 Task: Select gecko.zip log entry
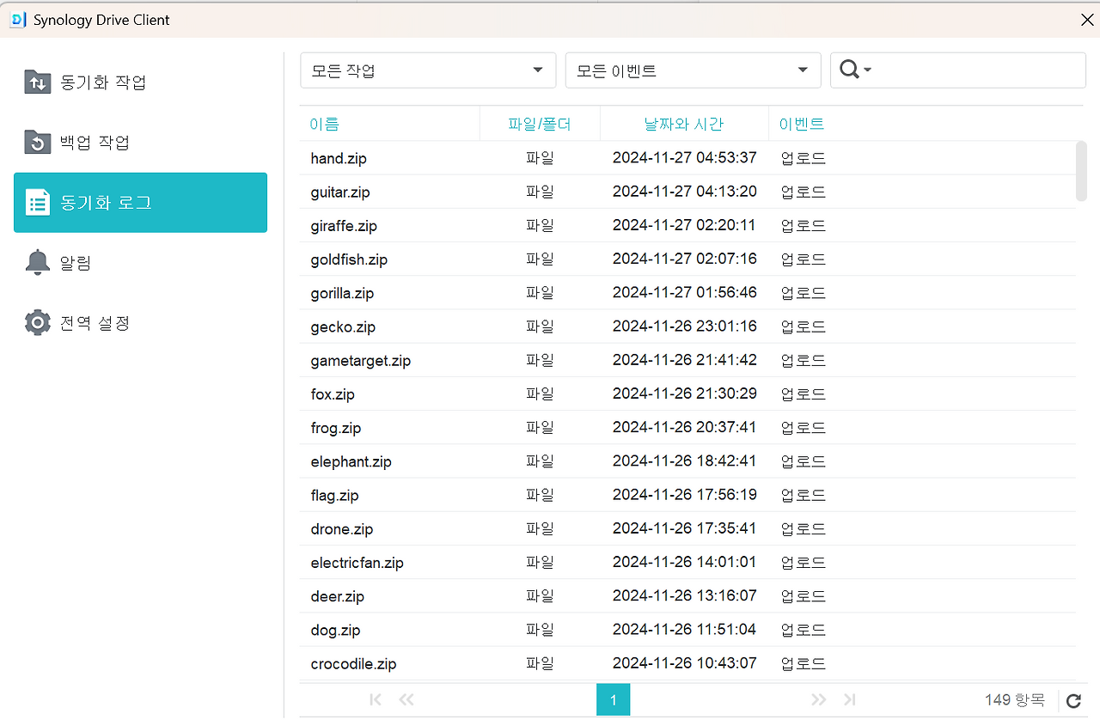tap(687, 326)
